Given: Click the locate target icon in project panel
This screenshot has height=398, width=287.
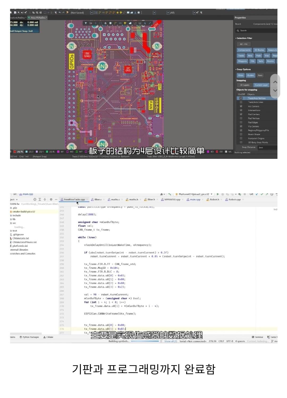Looking at the screenshot, I should pyautogui.click(x=35, y=199).
